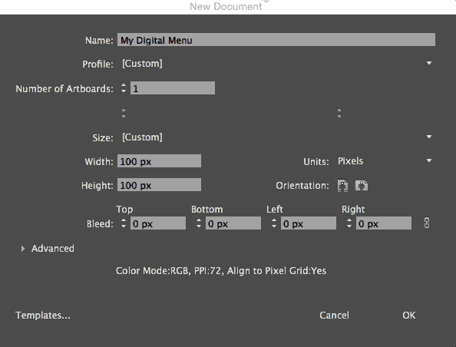456x347 pixels.
Task: Click the Top bleed stepper arrows
Action: click(124, 223)
